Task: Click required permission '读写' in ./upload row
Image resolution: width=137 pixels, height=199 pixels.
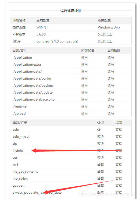Action: [x=84, y=113]
